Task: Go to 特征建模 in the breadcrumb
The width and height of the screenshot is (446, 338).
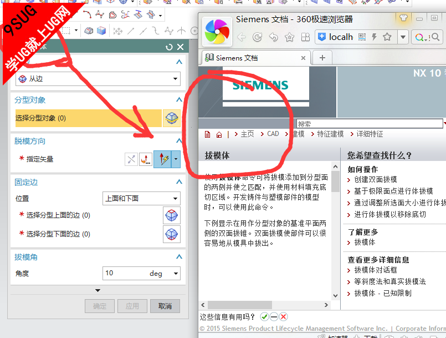Action: click(x=330, y=134)
